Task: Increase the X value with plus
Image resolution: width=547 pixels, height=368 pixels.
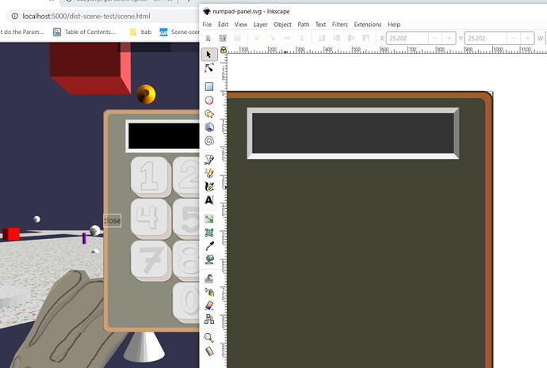Action: 449,38
